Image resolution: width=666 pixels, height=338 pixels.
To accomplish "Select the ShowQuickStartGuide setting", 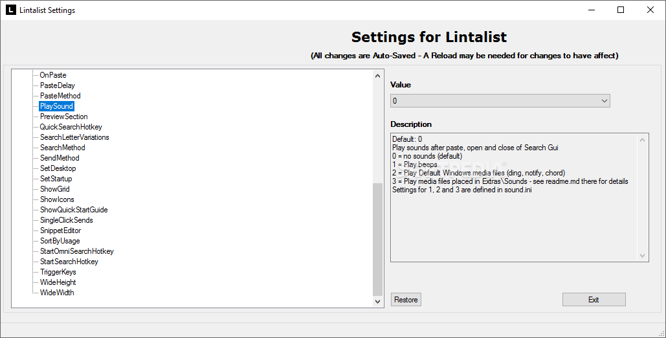I will point(74,210).
